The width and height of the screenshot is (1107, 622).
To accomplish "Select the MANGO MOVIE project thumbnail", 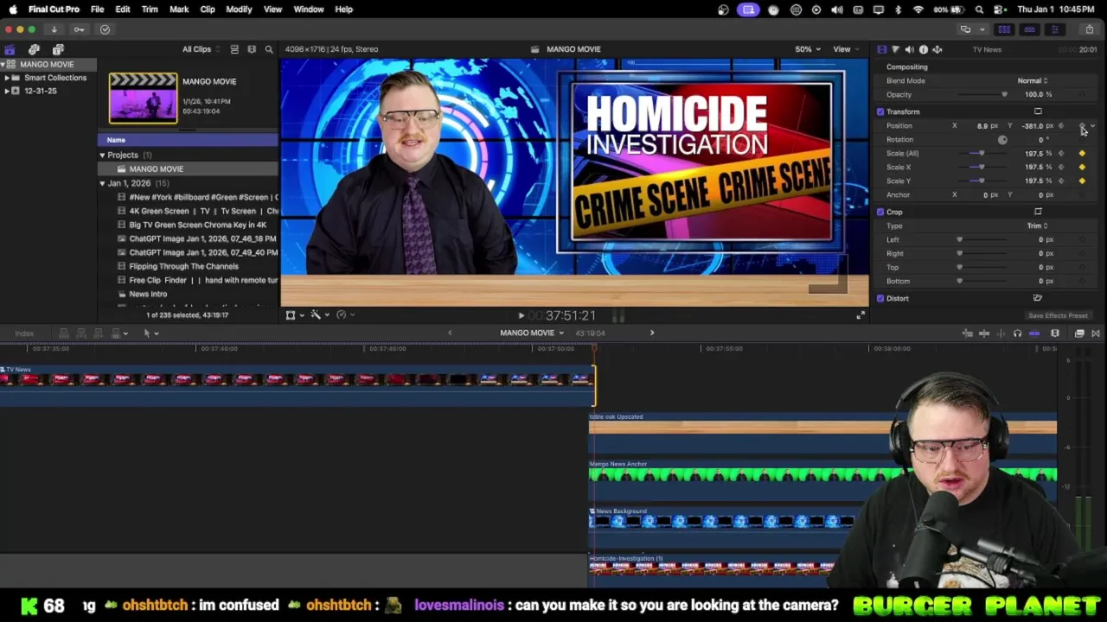I will click(143, 98).
